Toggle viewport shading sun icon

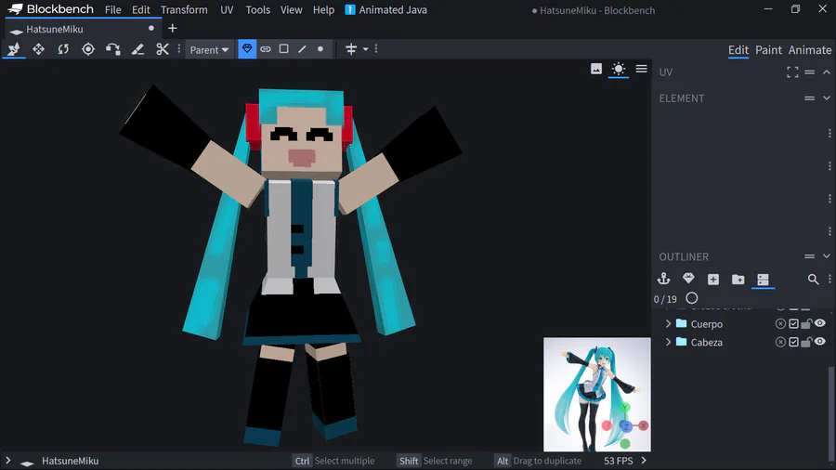619,69
